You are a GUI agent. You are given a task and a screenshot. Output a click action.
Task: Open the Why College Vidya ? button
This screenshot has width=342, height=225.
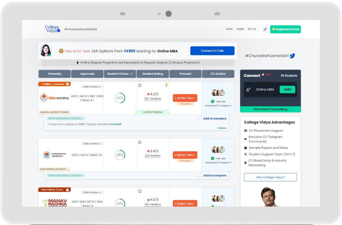click(x=270, y=177)
